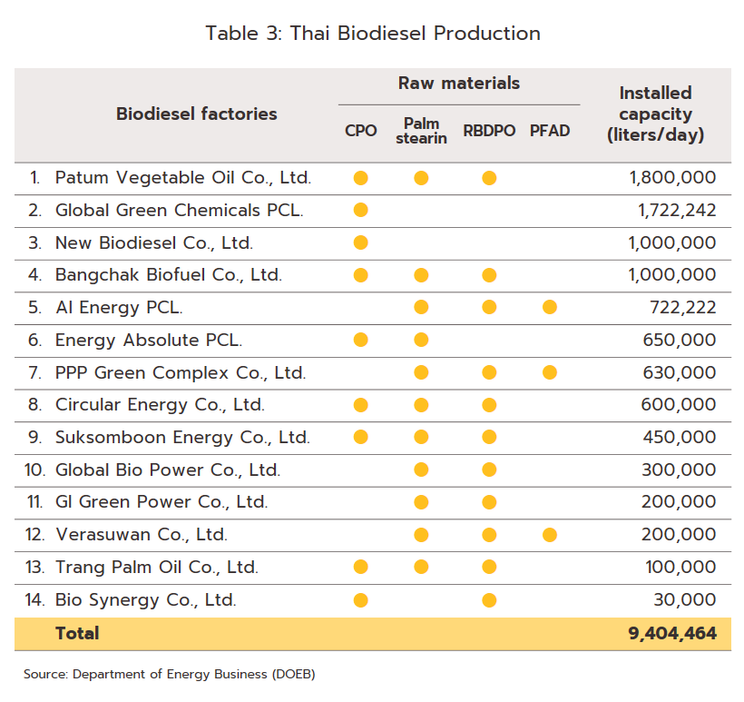Click the capacity value 450,000

(x=680, y=438)
